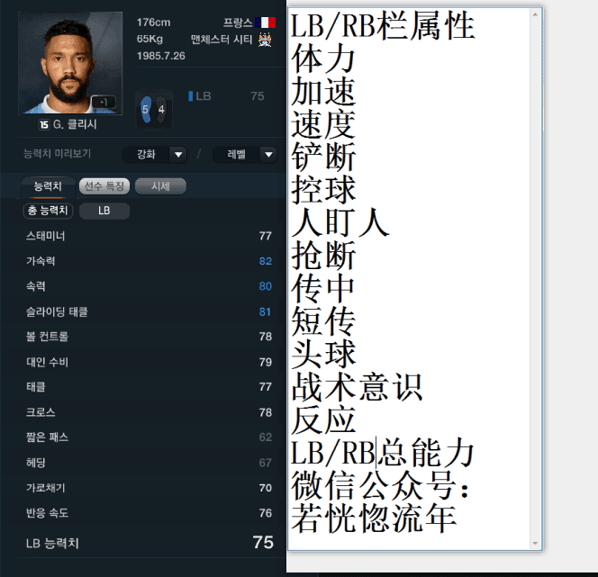Click the 微信公众号 line in text area

tap(380, 485)
